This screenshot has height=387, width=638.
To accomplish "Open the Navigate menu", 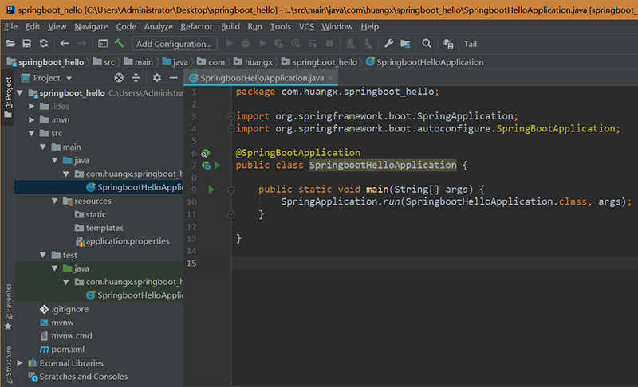I will [91, 26].
